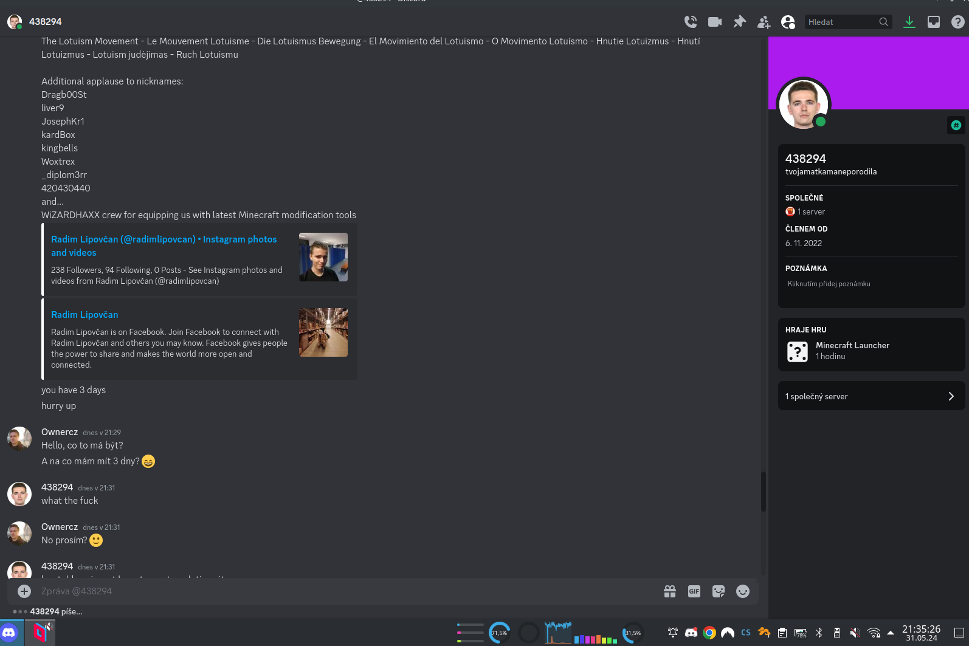969x646 pixels.
Task: Open the Instagram embed thumbnail photo
Action: click(x=323, y=257)
